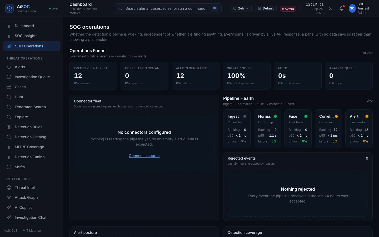Click the Shifts clock icon
379x237 pixels.
point(9,167)
